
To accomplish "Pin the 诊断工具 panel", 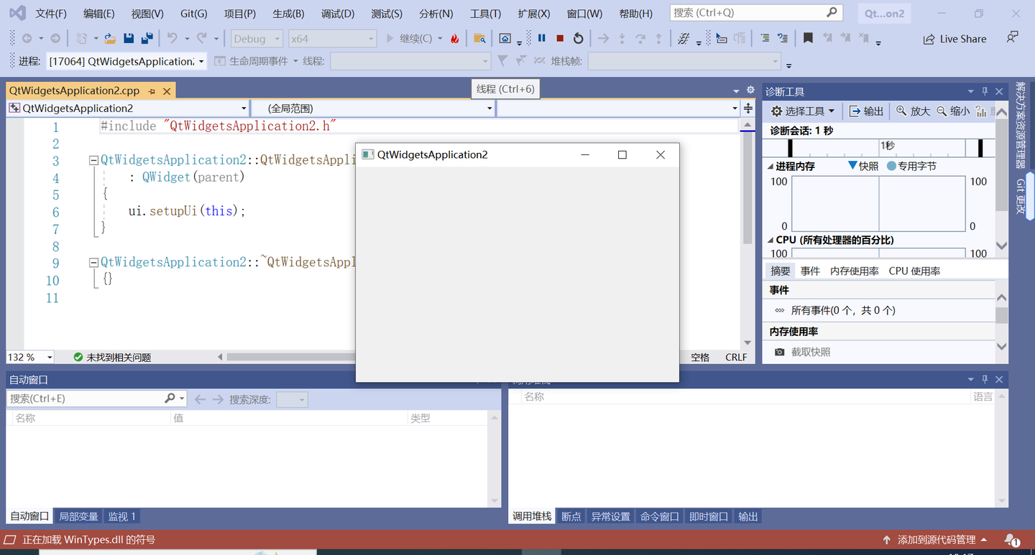I will pyautogui.click(x=985, y=90).
